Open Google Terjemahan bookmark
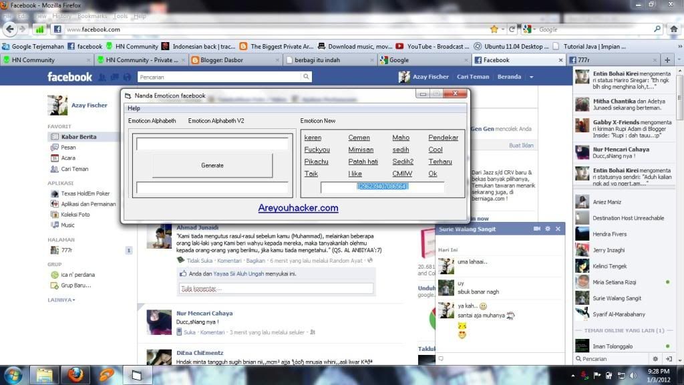684x385 pixels. pyautogui.click(x=33, y=46)
